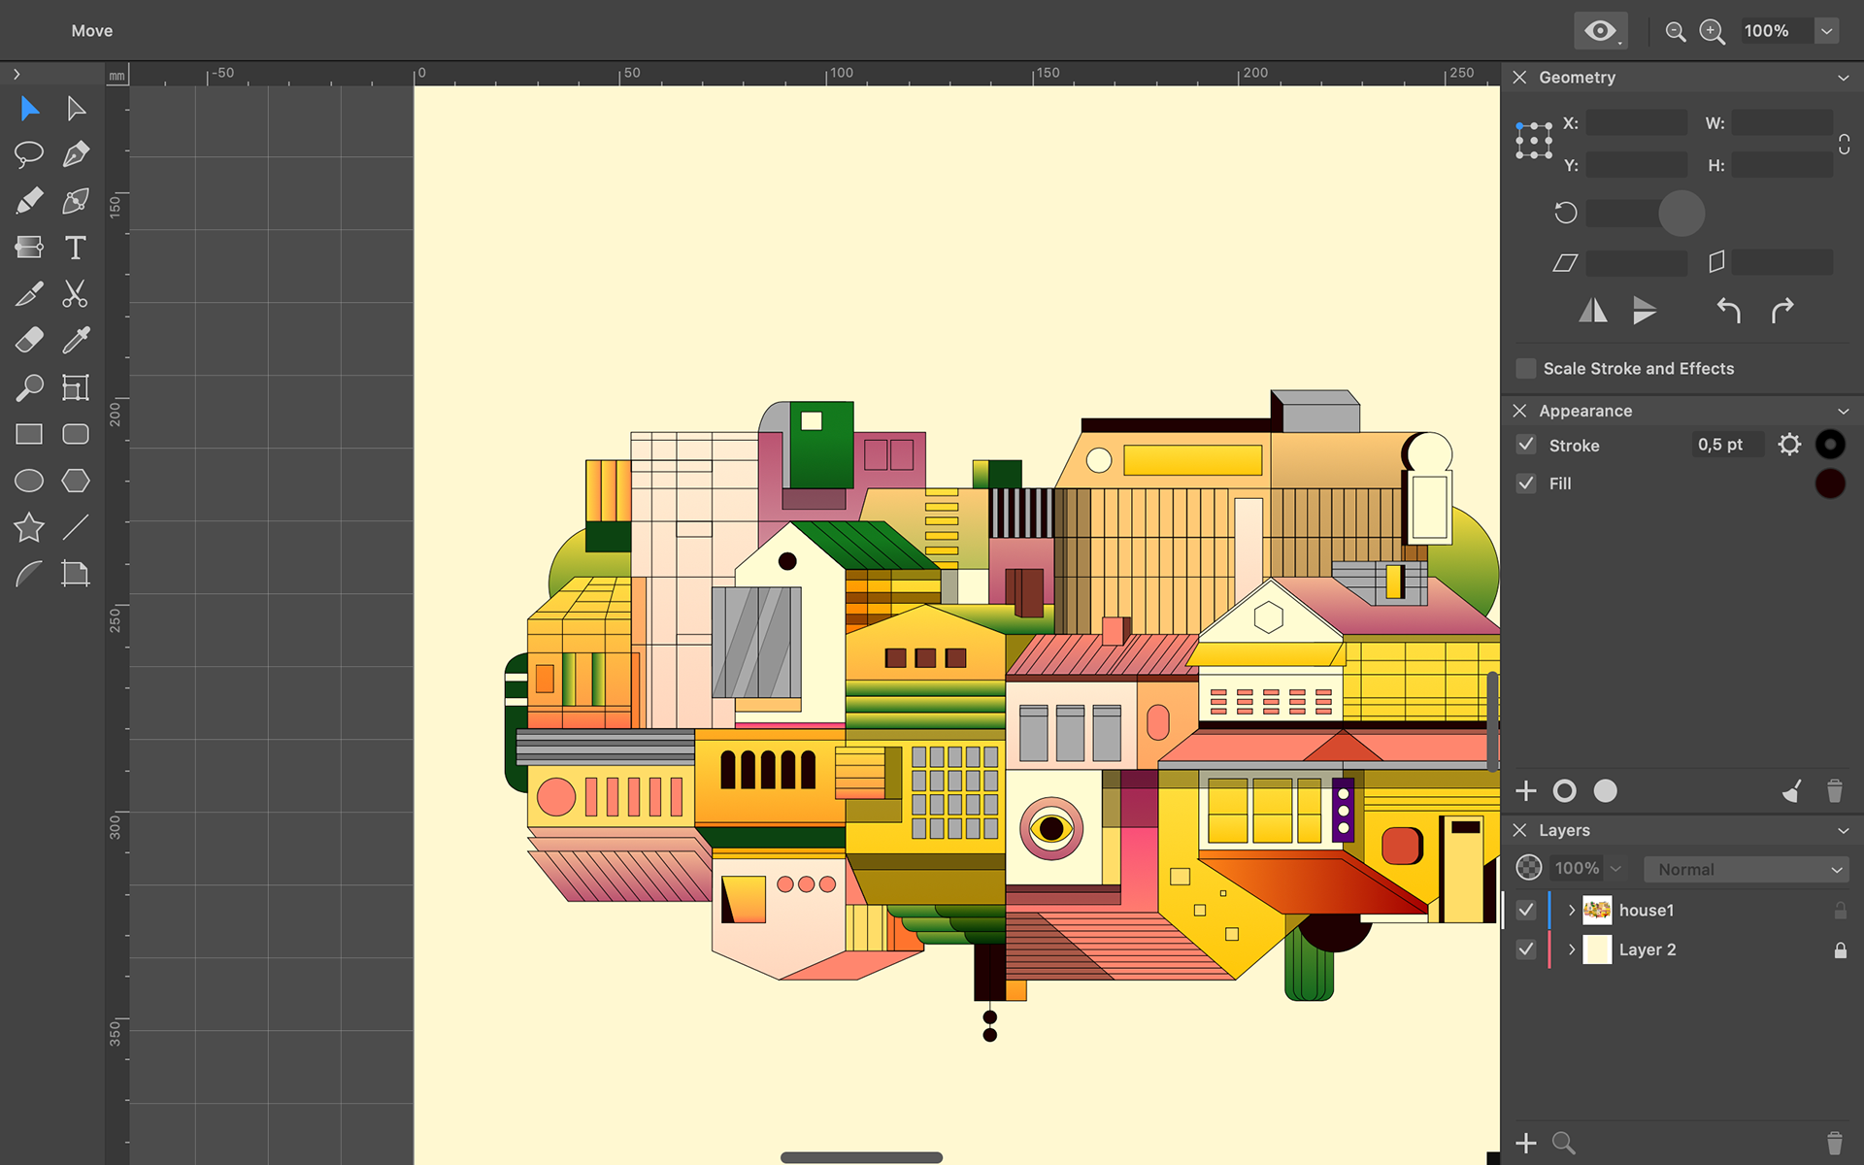The height and width of the screenshot is (1165, 1864).
Task: Choose the Eyedropper tool
Action: tap(76, 340)
